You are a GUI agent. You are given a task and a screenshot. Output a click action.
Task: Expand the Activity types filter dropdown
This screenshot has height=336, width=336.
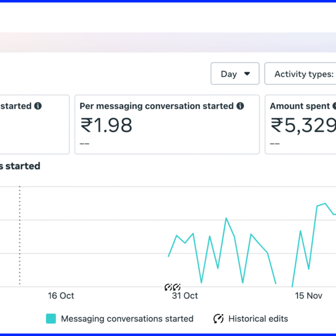coord(301,74)
